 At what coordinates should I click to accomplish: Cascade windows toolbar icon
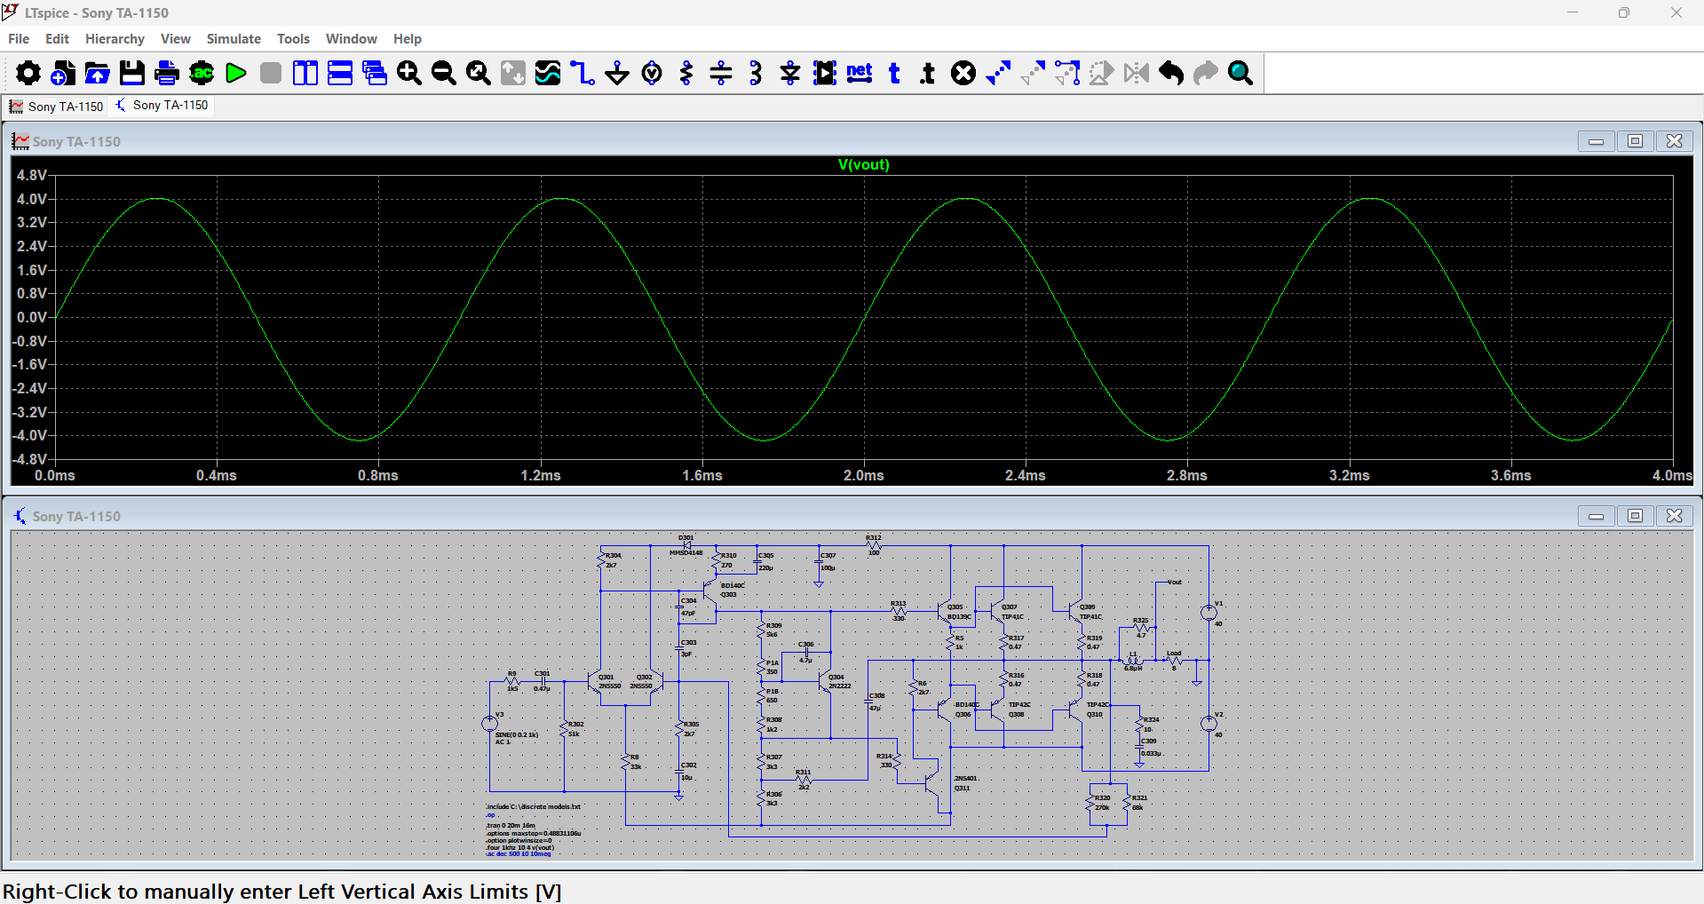pos(375,73)
